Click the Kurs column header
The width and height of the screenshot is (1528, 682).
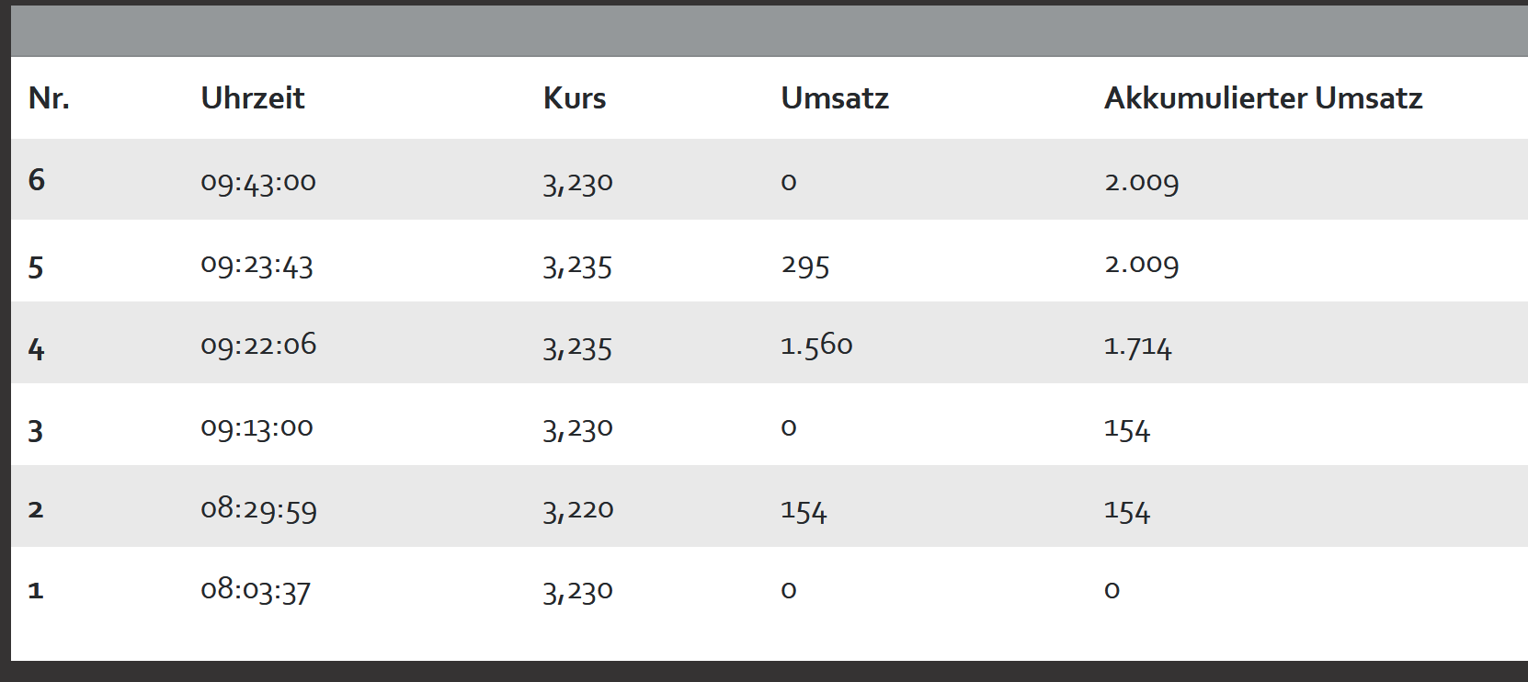click(x=575, y=98)
